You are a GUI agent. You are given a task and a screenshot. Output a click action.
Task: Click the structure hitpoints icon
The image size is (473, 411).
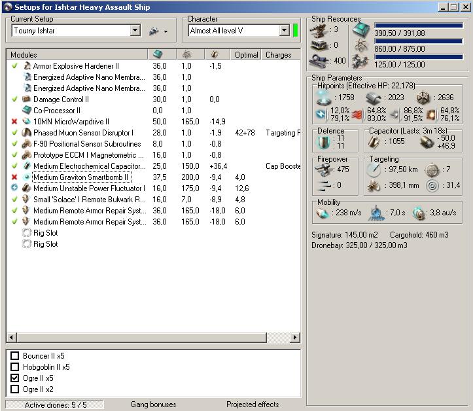coord(423,98)
